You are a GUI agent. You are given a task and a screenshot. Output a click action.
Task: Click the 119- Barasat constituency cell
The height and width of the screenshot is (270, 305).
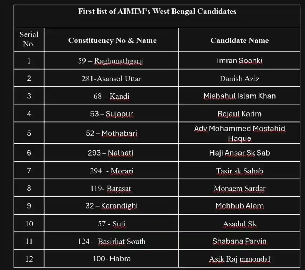click(x=110, y=189)
